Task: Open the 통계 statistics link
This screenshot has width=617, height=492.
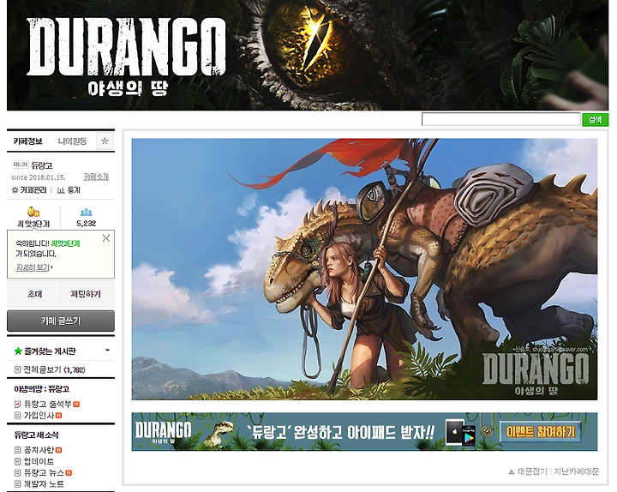Action: 69,190
